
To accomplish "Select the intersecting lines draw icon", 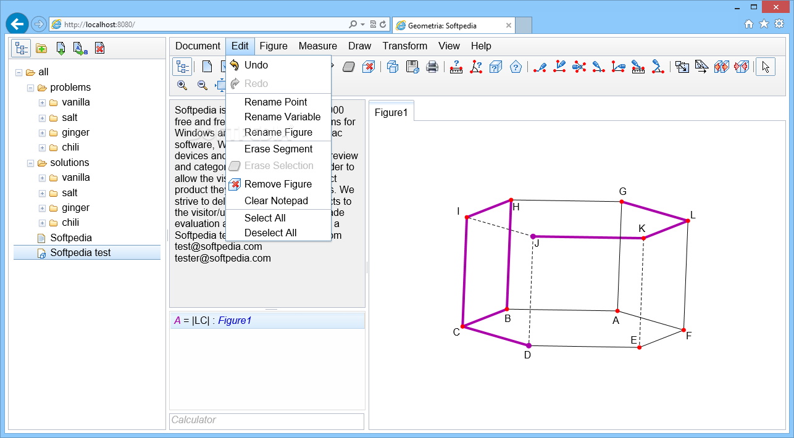I will point(579,67).
